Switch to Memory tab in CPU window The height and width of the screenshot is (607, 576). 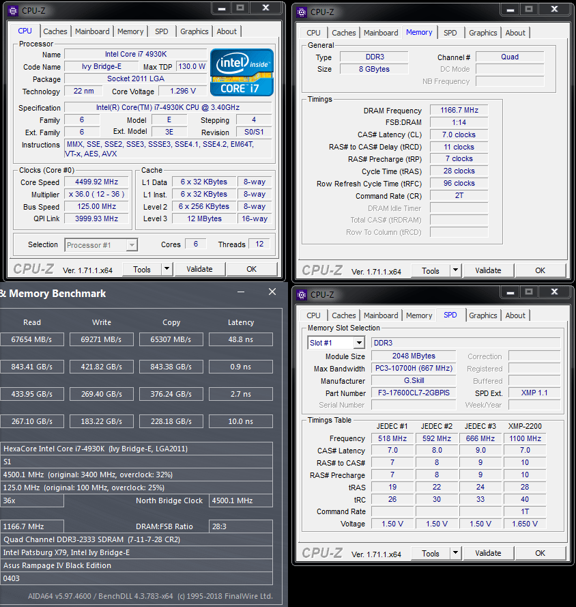130,31
